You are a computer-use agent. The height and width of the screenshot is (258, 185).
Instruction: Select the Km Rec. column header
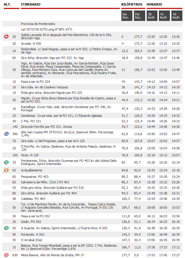tap(127, 16)
